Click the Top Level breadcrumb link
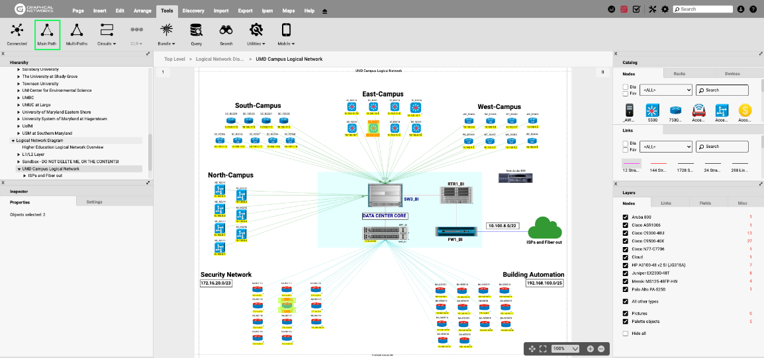The image size is (764, 358). point(175,59)
